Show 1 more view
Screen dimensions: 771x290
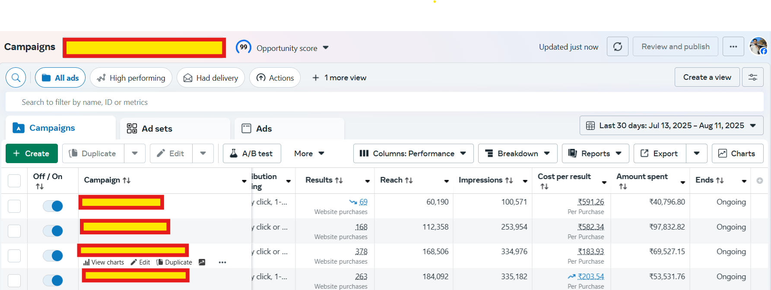339,78
